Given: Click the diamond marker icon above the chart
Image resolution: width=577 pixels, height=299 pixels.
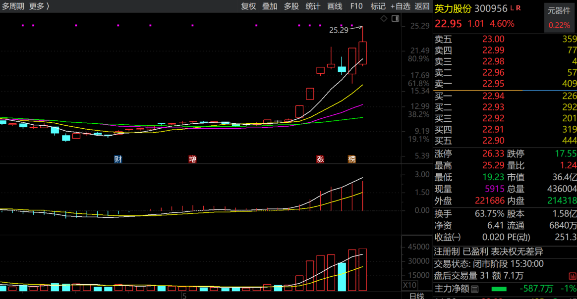Looking at the screenshot, I should pos(384,18).
